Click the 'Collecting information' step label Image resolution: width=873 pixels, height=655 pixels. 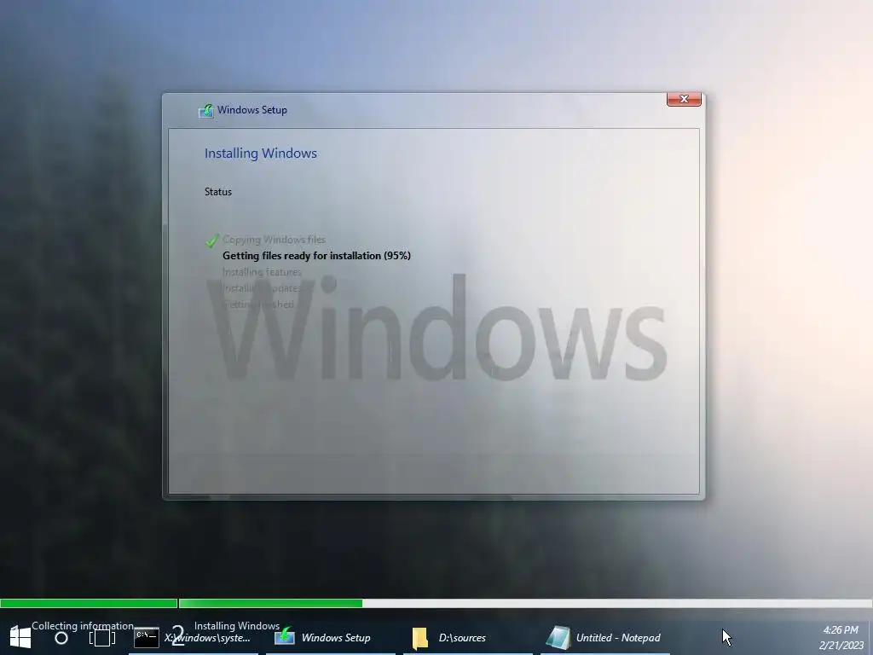[83, 626]
